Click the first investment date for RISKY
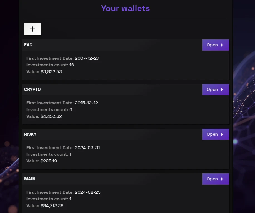This screenshot has height=213, width=255. [x=63, y=147]
